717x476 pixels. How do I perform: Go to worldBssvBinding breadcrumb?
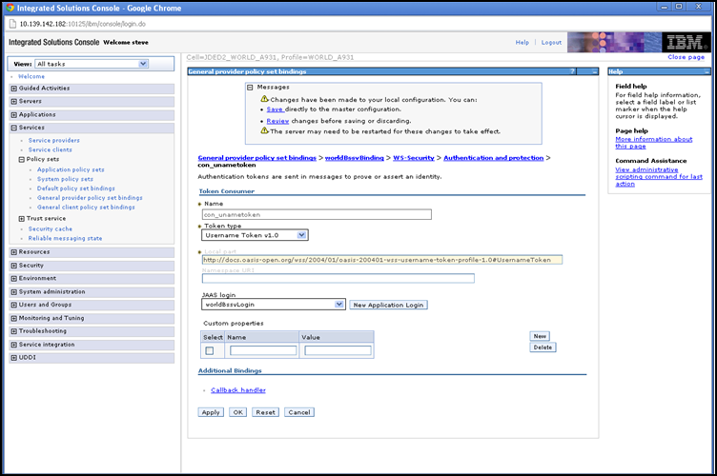point(355,158)
